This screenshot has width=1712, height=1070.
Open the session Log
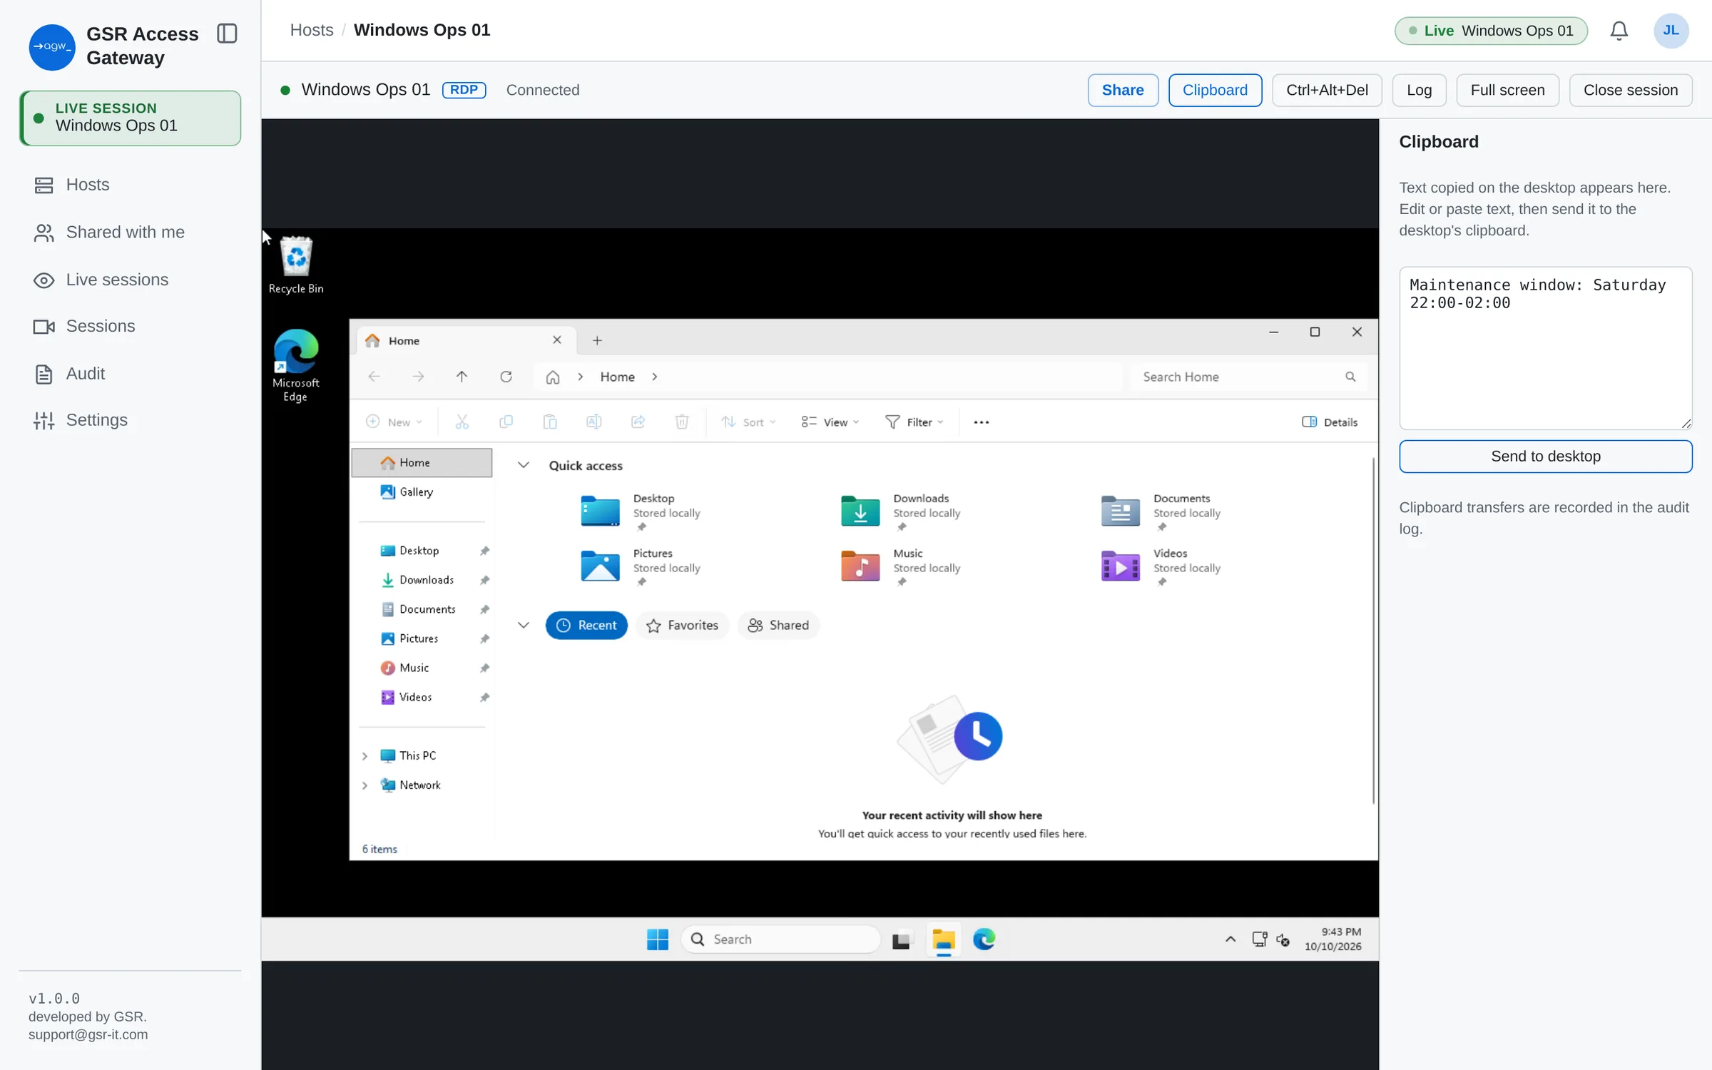(1419, 90)
